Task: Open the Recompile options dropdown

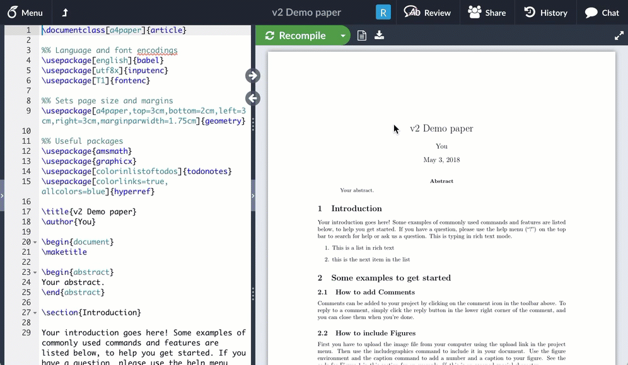Action: tap(343, 36)
